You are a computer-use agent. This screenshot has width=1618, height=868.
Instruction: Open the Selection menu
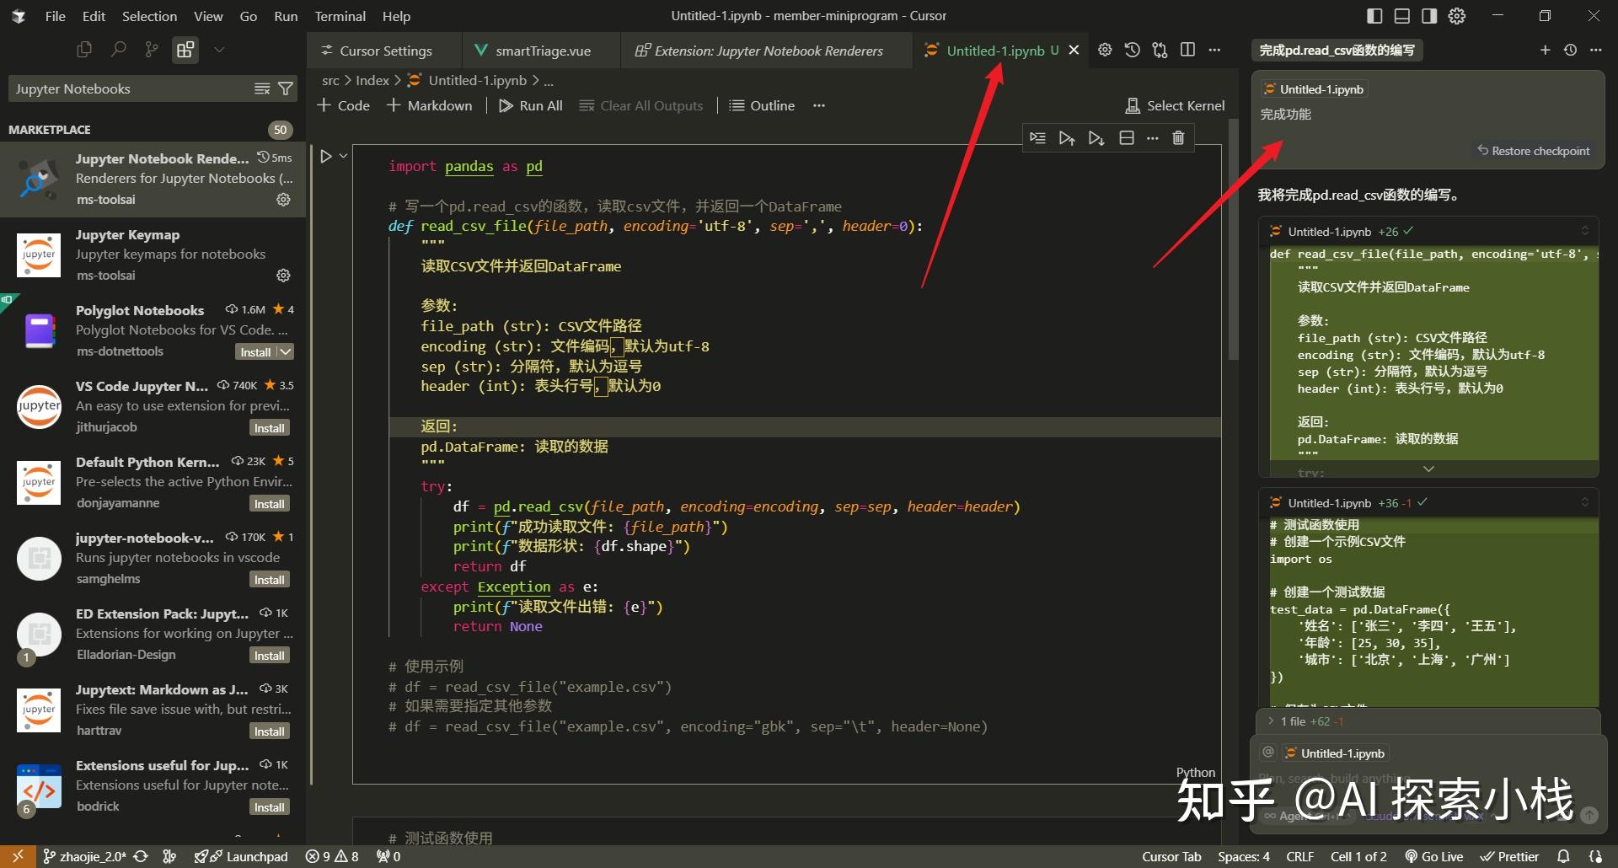tap(149, 16)
